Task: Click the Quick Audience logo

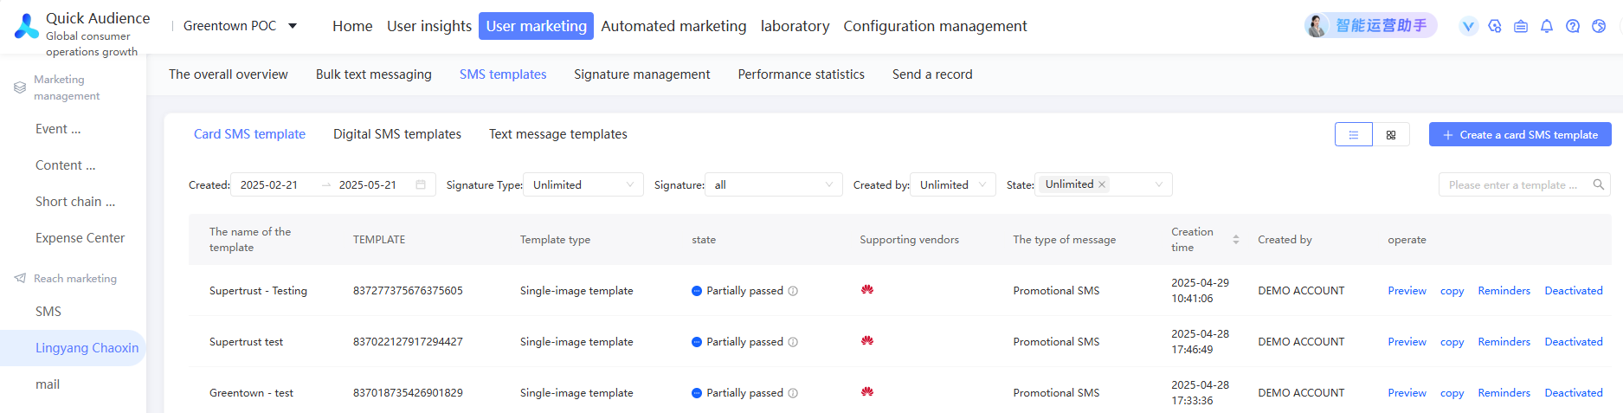Action: tap(27, 26)
